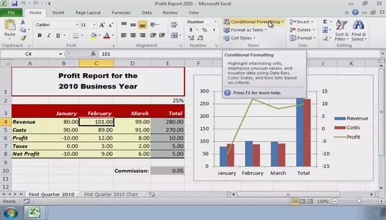Center text horizontally

[x=133, y=35]
